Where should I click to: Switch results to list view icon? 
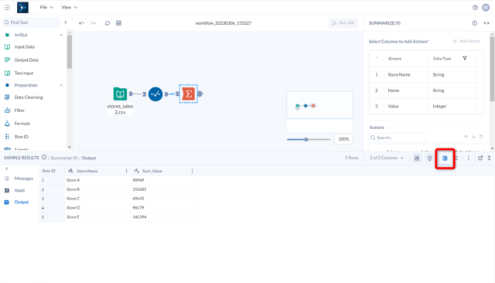point(456,158)
